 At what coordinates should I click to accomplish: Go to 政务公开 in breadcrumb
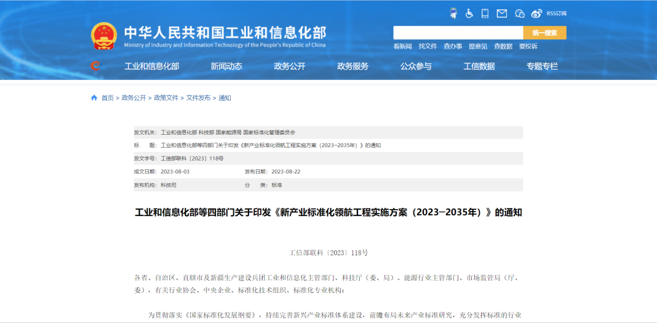coord(133,98)
